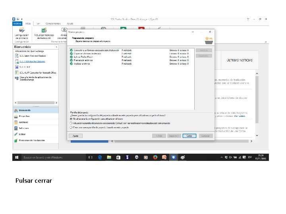286x214 pixels.
Task: Switch to the Editor view
Action: pos(36,134)
